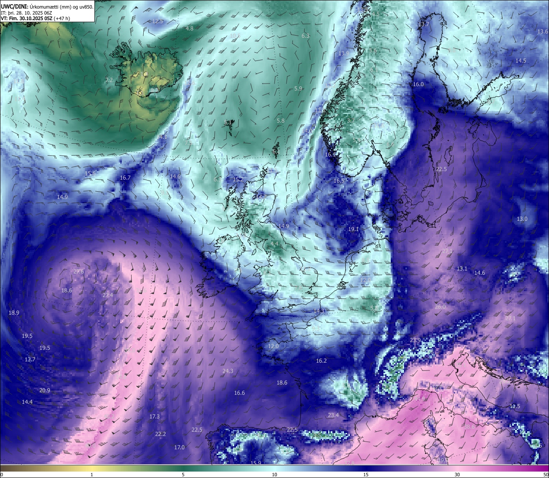The image size is (549, 478).
Task: Click the 13.1 map value
Action: 462,269
